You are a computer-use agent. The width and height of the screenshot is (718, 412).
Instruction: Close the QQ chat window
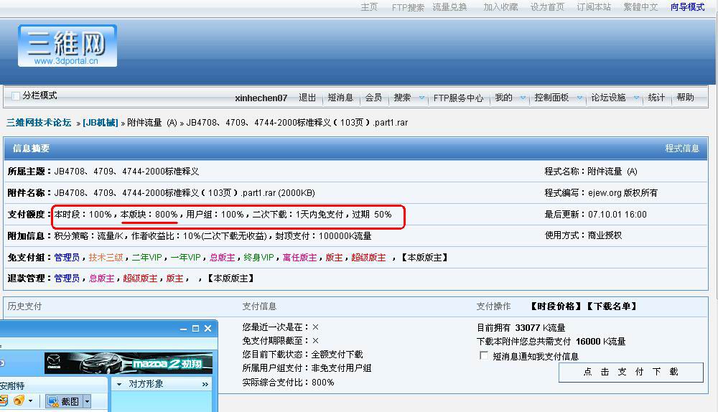point(208,328)
